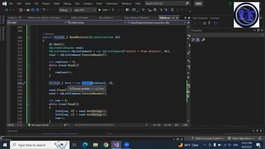Open the Toolbox side tab
This screenshot has width=265, height=149.
(x=3, y=19)
